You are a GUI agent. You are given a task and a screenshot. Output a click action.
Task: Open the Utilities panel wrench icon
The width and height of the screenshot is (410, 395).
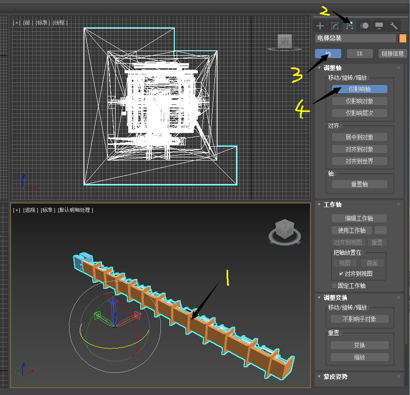(393, 25)
